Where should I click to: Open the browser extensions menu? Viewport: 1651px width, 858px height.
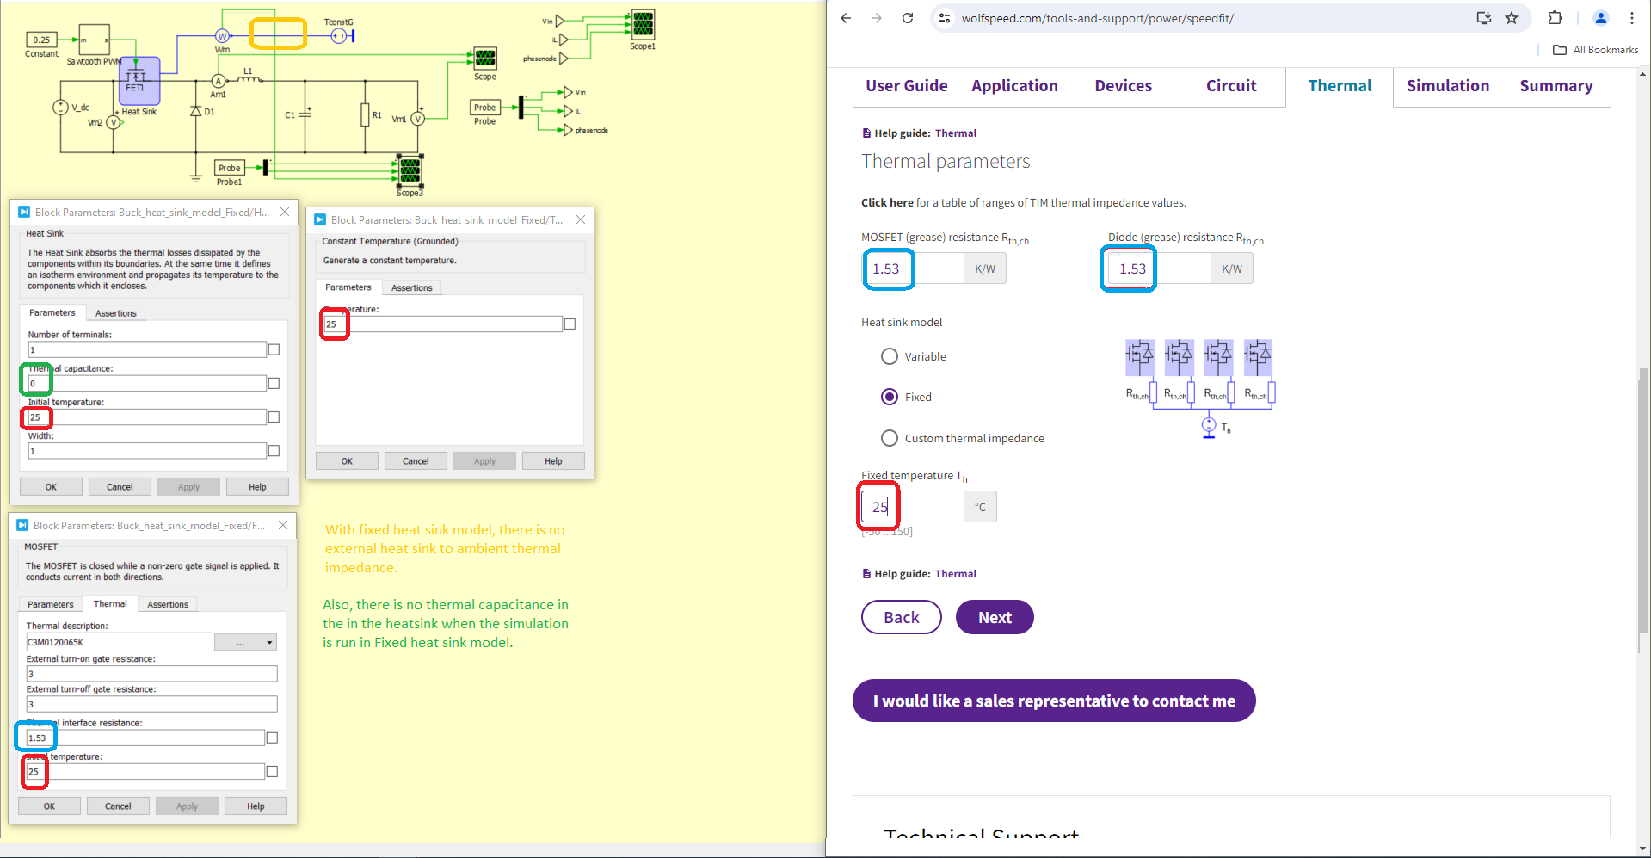coord(1555,18)
